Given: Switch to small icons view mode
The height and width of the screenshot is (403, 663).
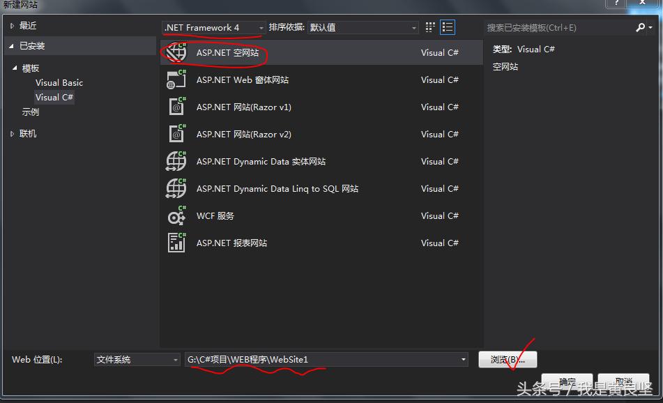Looking at the screenshot, I should click(429, 26).
